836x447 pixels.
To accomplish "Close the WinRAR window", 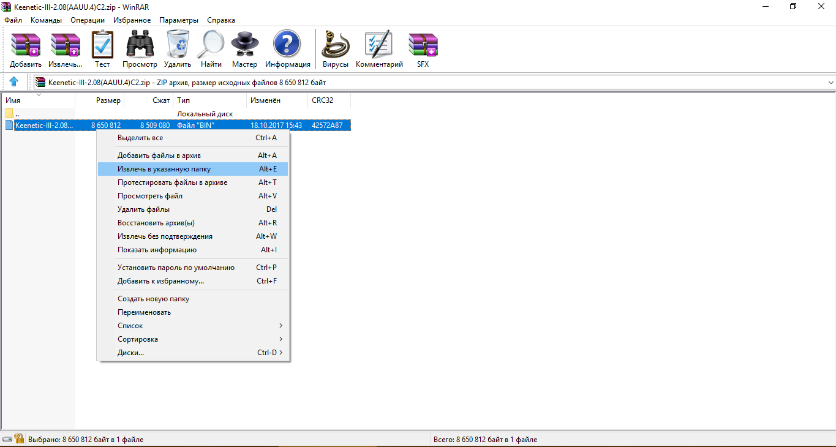I will tap(822, 6).
